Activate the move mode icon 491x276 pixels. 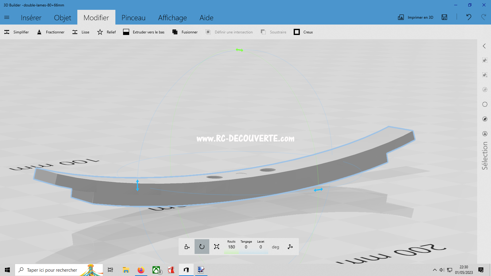tap(187, 247)
